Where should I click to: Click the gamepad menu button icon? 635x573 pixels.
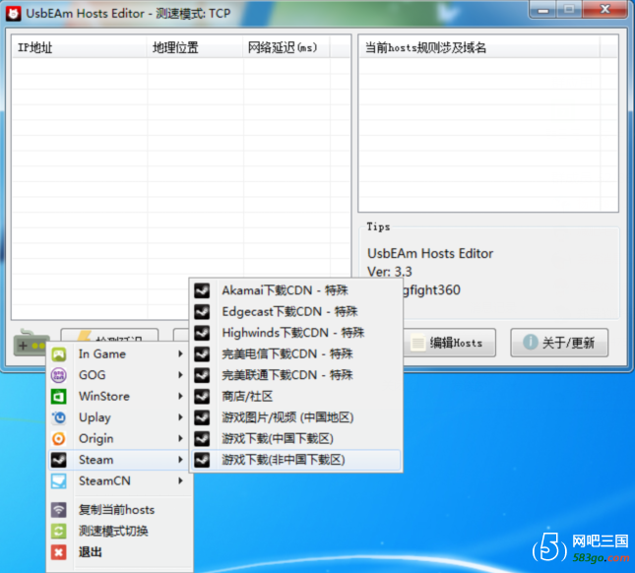click(32, 343)
